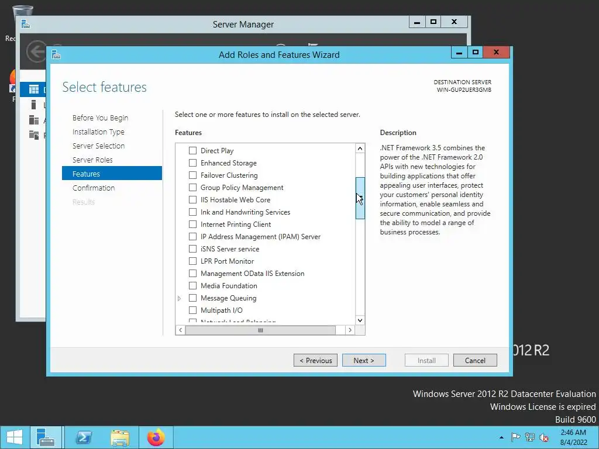Click the wizard title bar icon
The width and height of the screenshot is (599, 449).
(x=56, y=54)
